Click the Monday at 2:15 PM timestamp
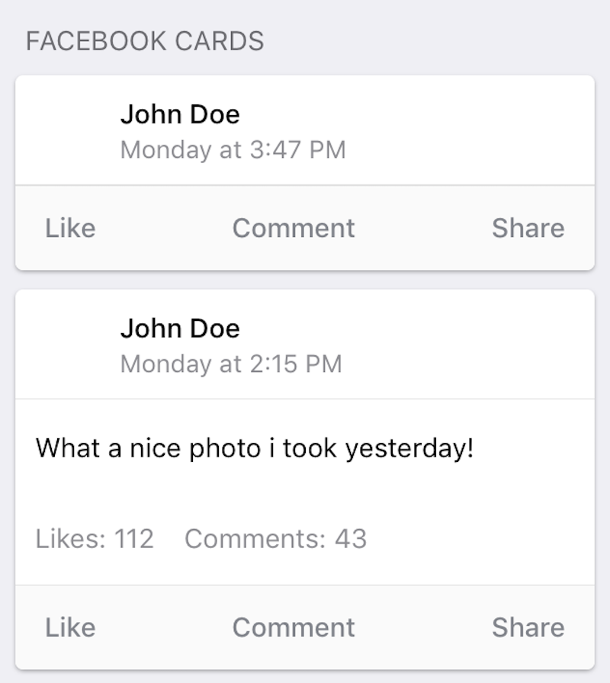Viewport: 610px width, 683px height. coord(231,364)
